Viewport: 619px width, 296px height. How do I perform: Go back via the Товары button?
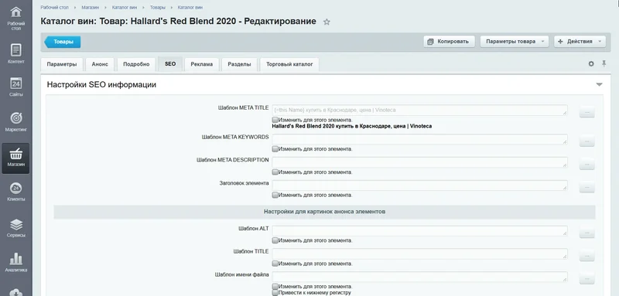(x=63, y=42)
